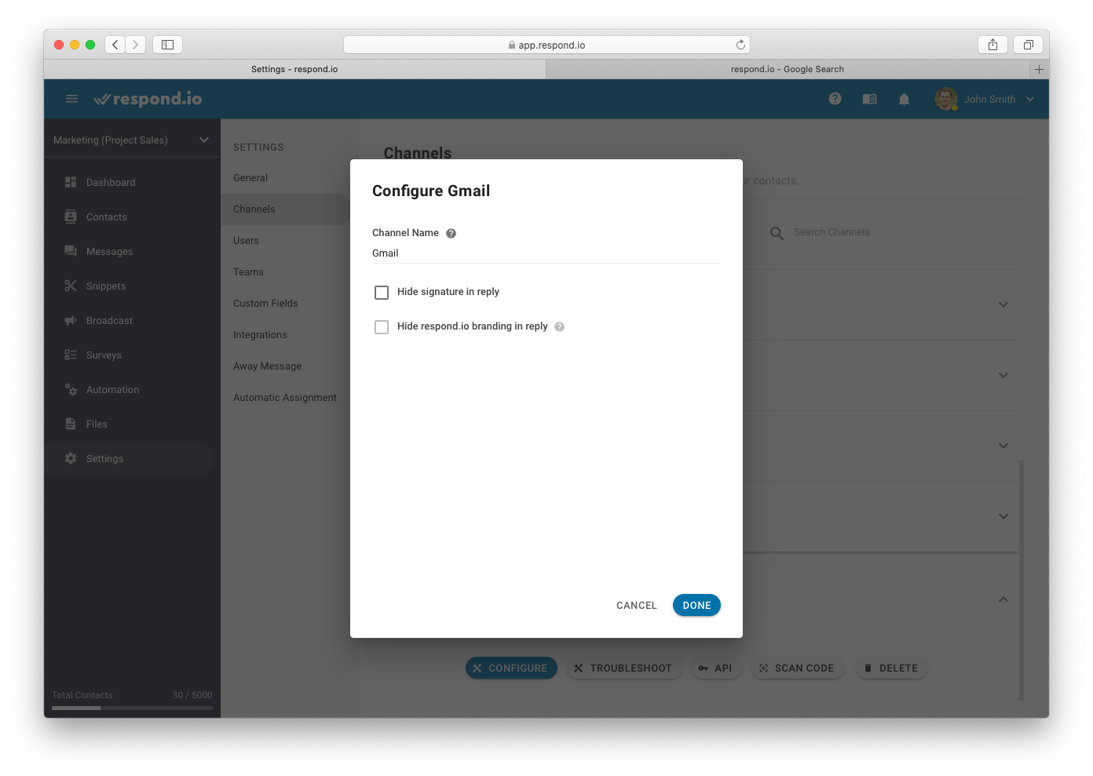
Task: Click the Files document icon
Action: pos(71,424)
